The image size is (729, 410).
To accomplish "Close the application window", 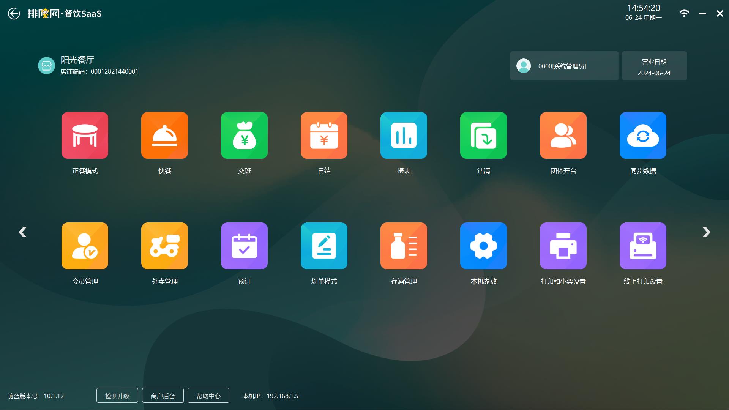I will click(x=720, y=14).
